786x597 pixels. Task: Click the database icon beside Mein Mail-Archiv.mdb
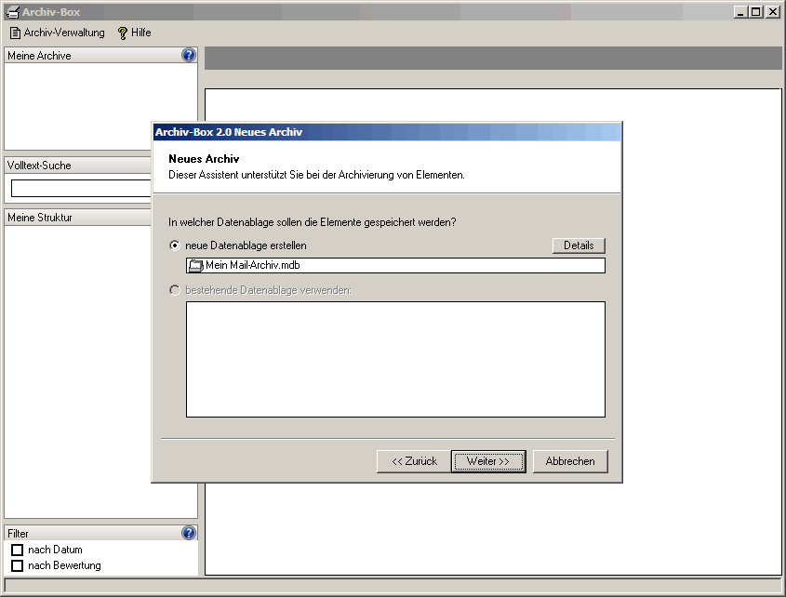pos(195,265)
